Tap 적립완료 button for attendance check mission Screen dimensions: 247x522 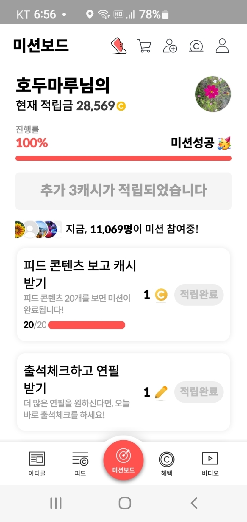tap(199, 392)
